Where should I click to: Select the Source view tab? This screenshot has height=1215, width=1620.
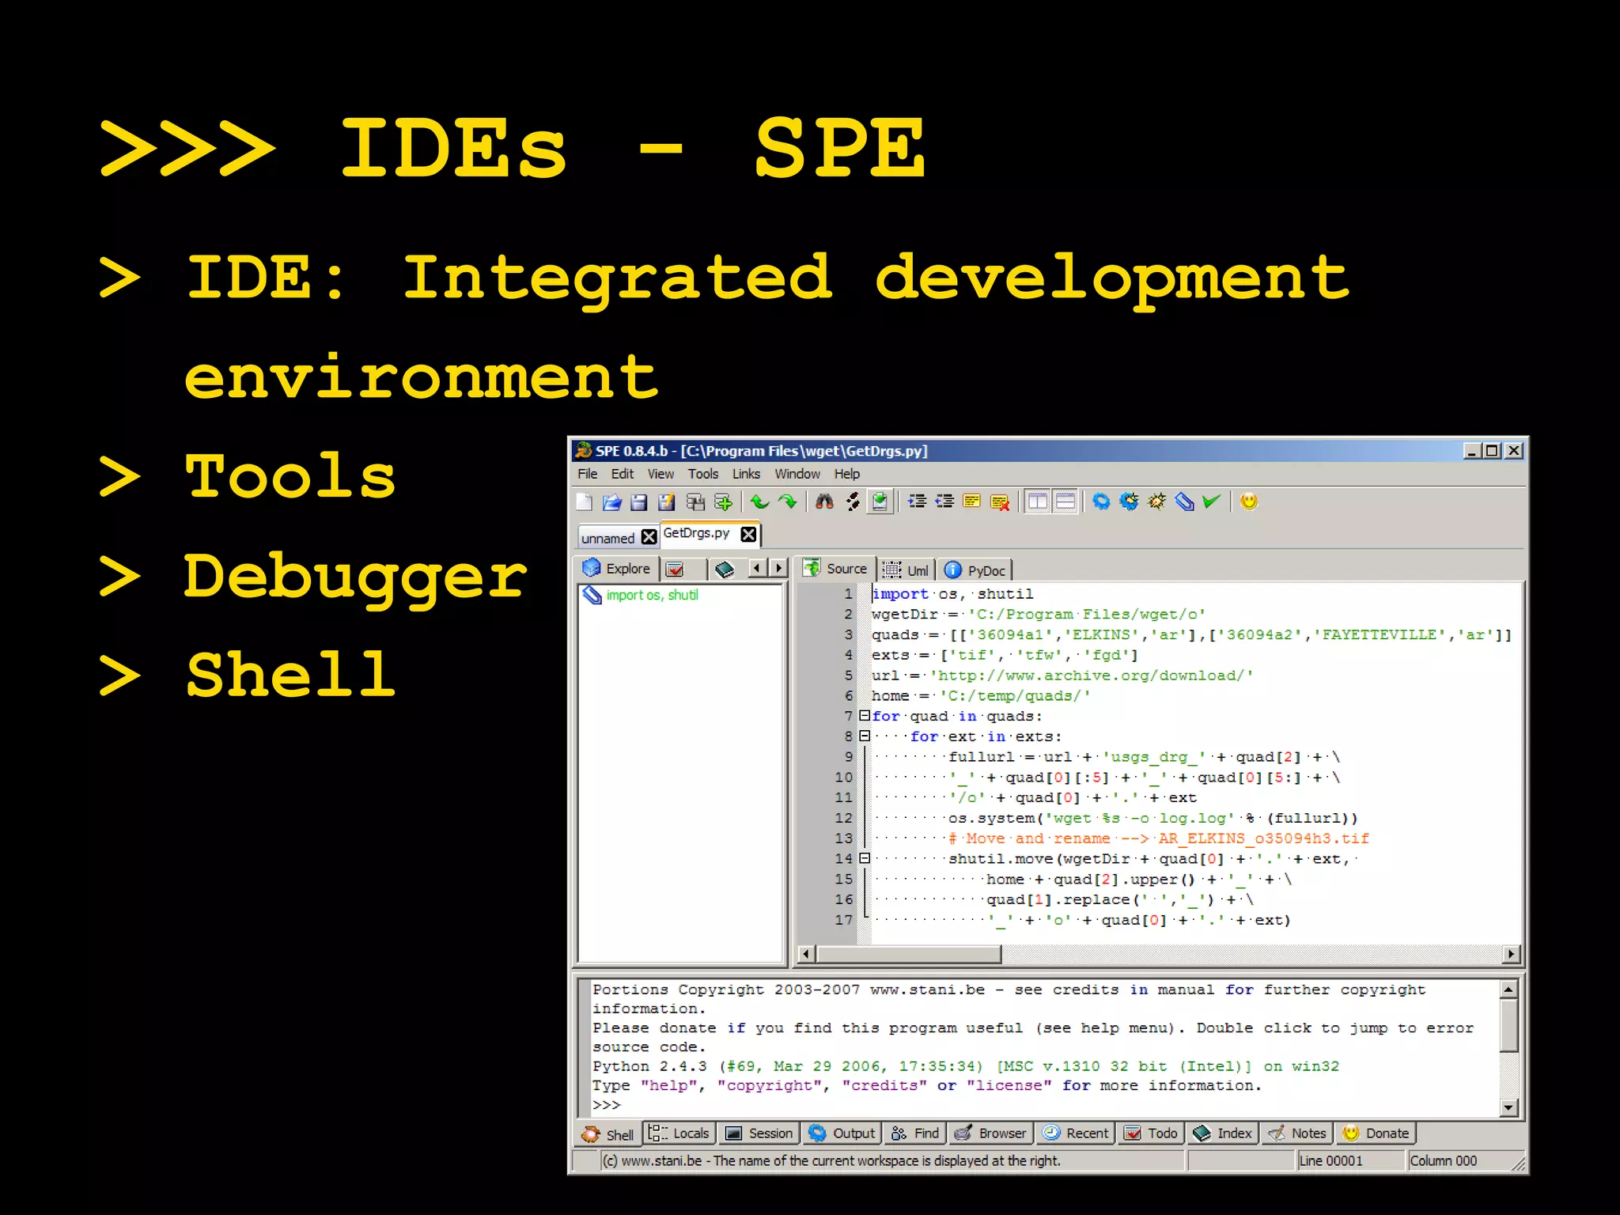pyautogui.click(x=835, y=569)
